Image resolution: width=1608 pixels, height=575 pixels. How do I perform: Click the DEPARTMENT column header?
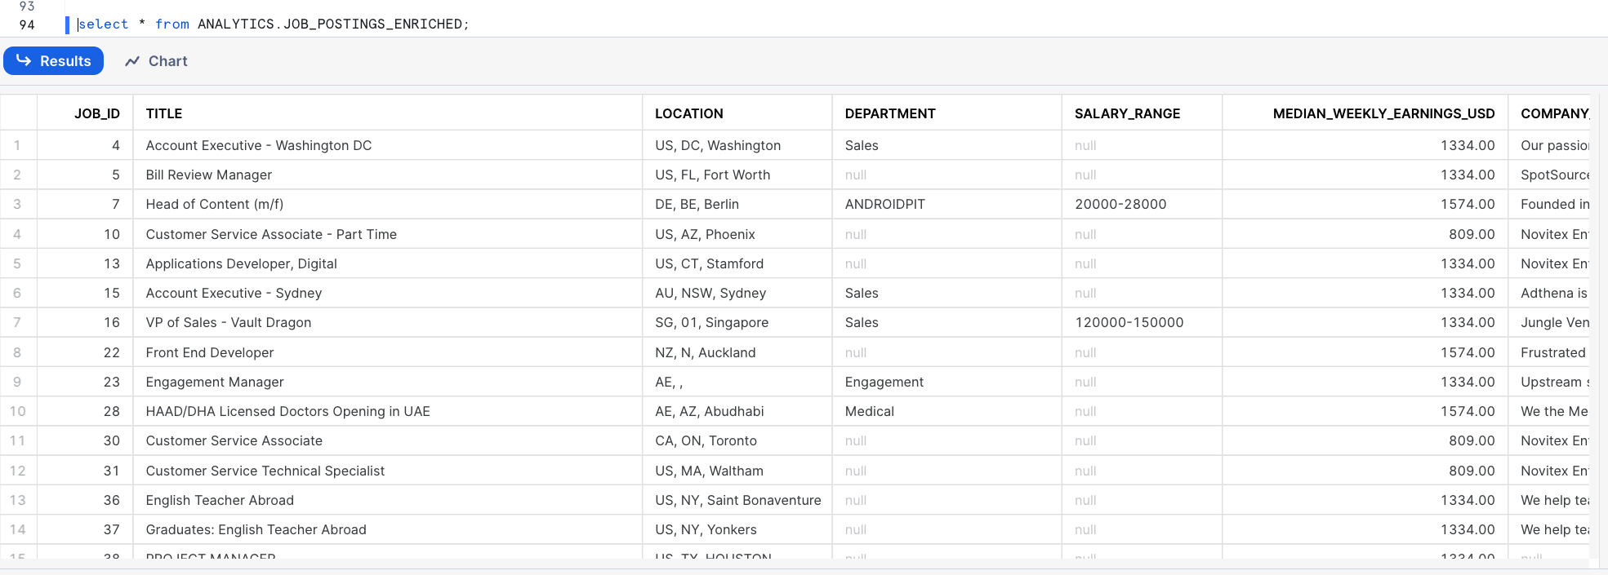pos(889,113)
